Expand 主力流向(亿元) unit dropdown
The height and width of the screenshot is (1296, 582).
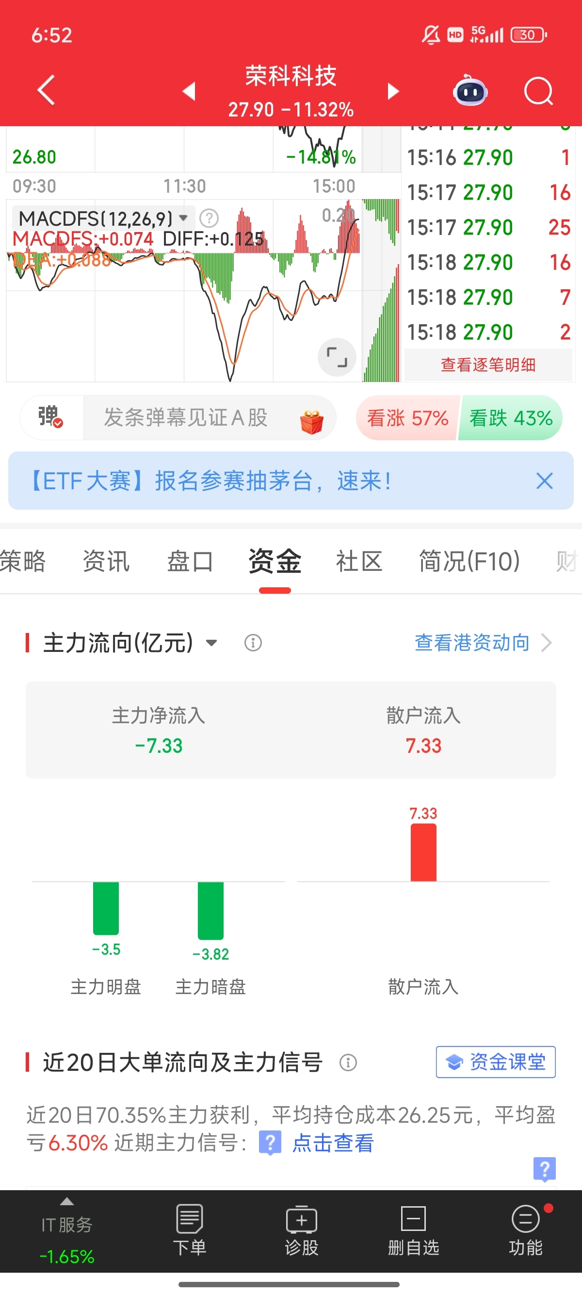[x=211, y=643]
